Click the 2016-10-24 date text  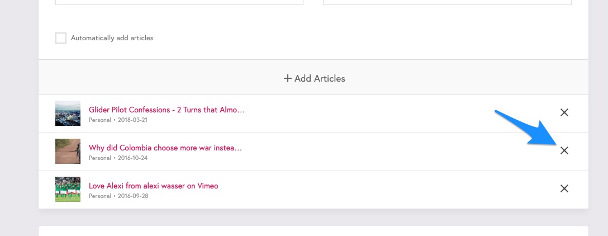132,158
